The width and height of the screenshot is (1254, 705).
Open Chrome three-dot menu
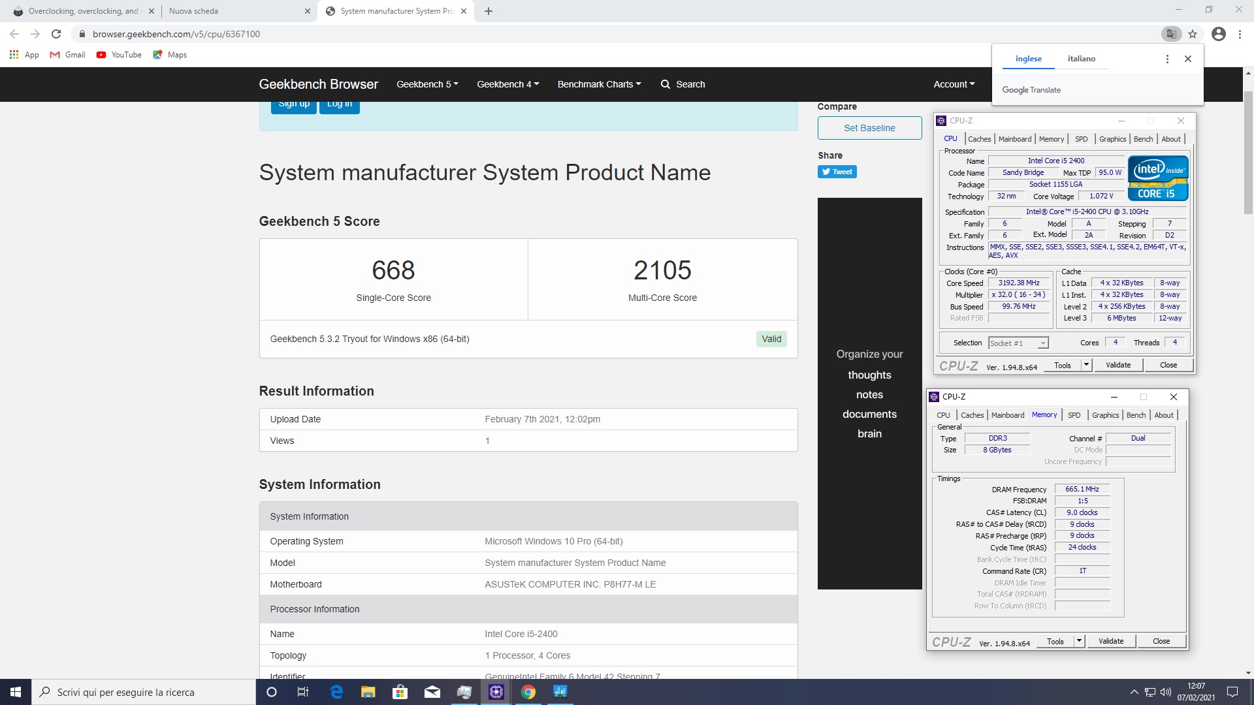point(1240,34)
